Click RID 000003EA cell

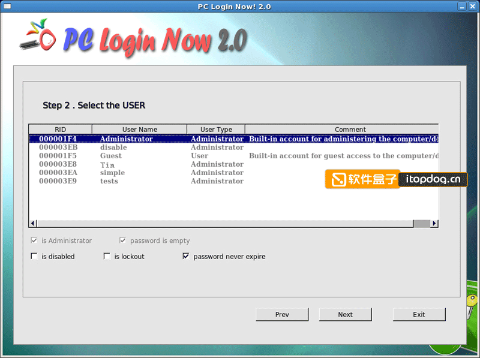58,173
